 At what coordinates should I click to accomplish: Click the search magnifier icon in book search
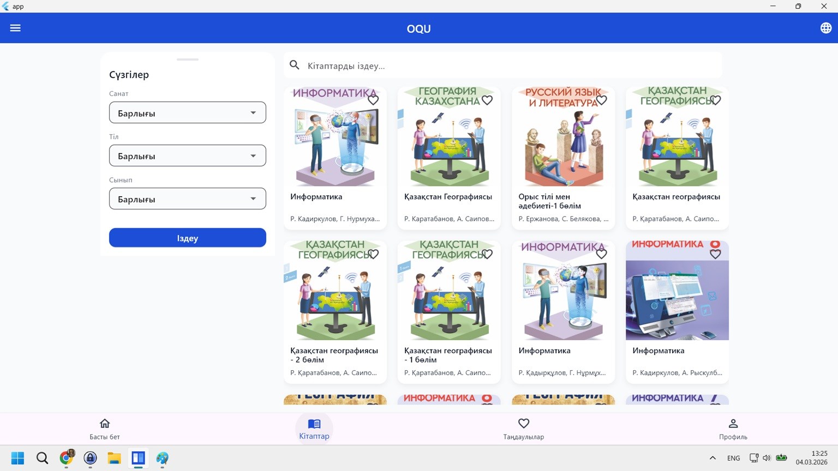(x=295, y=65)
